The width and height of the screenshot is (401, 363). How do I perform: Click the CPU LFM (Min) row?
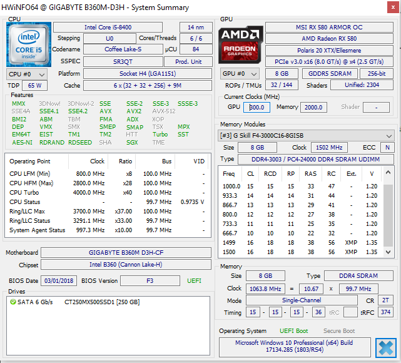(108, 174)
